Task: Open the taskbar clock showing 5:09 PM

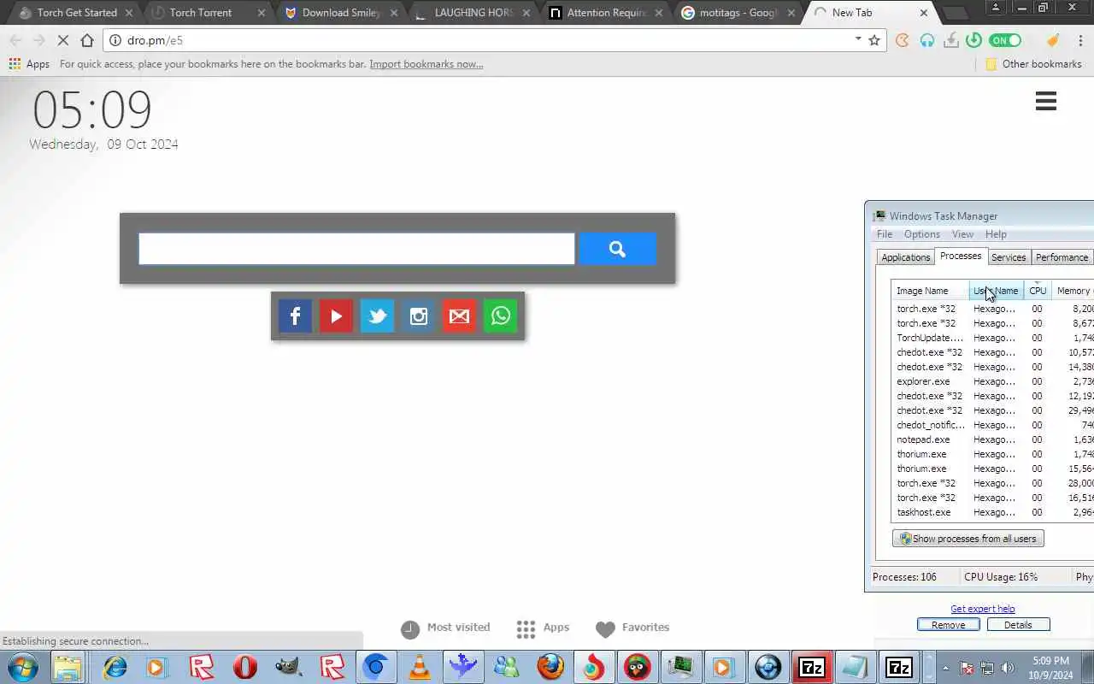Action: [x=1050, y=668]
